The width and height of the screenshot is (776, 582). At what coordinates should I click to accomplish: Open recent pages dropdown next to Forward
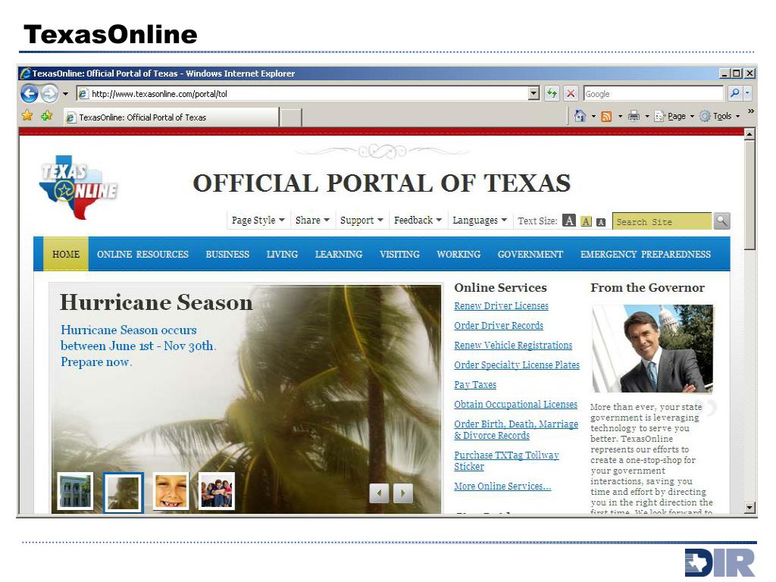65,93
